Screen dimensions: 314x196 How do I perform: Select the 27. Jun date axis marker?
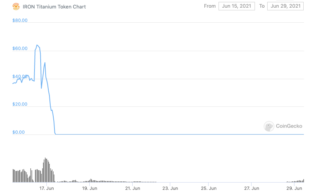point(252,188)
